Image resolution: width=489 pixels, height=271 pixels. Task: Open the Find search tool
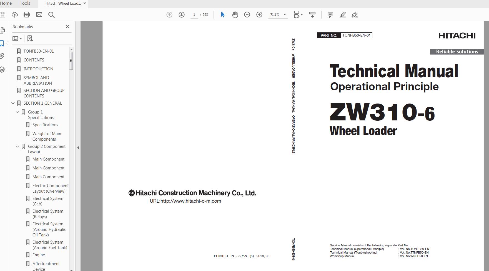click(x=51, y=15)
